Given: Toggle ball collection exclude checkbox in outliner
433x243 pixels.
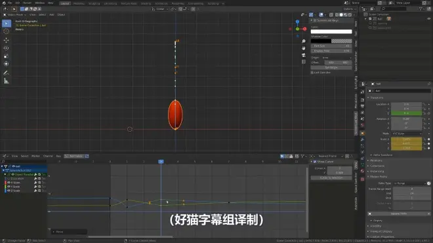Looking at the screenshot, I should 370,19.
